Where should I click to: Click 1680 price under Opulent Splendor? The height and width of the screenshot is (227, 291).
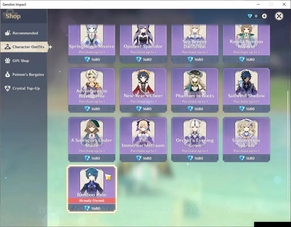(147, 59)
